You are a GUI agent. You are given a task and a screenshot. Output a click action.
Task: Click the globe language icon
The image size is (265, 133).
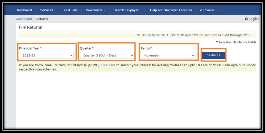tap(246, 19)
